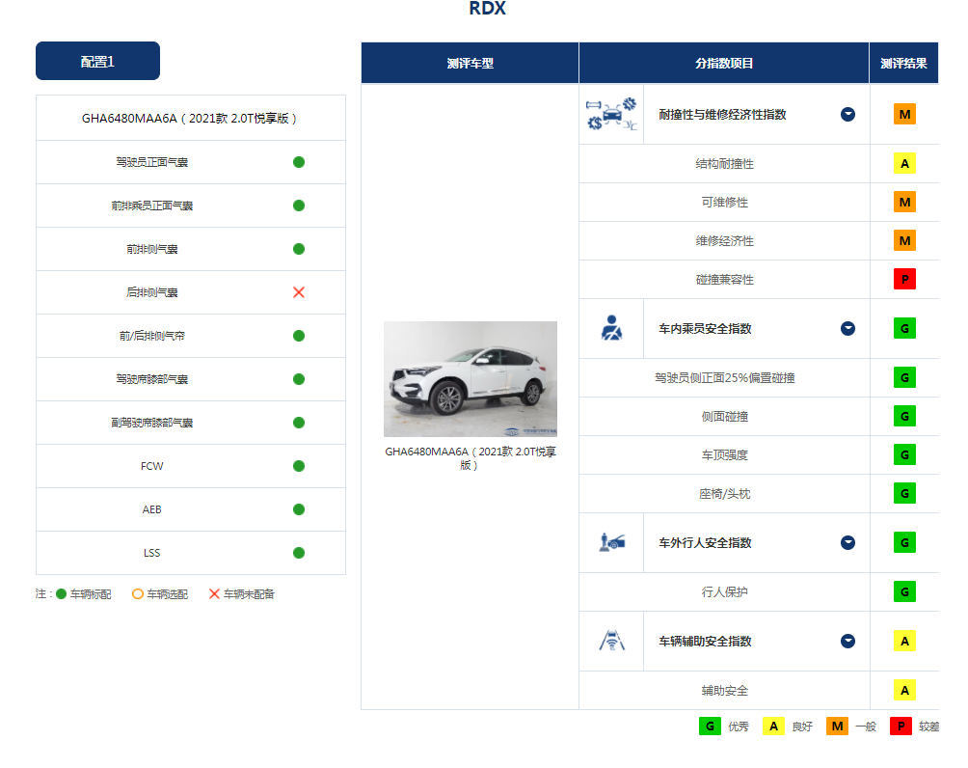This screenshot has width=968, height=768.
Task: Click the orange M rating for 可维修性
Action: point(904,202)
